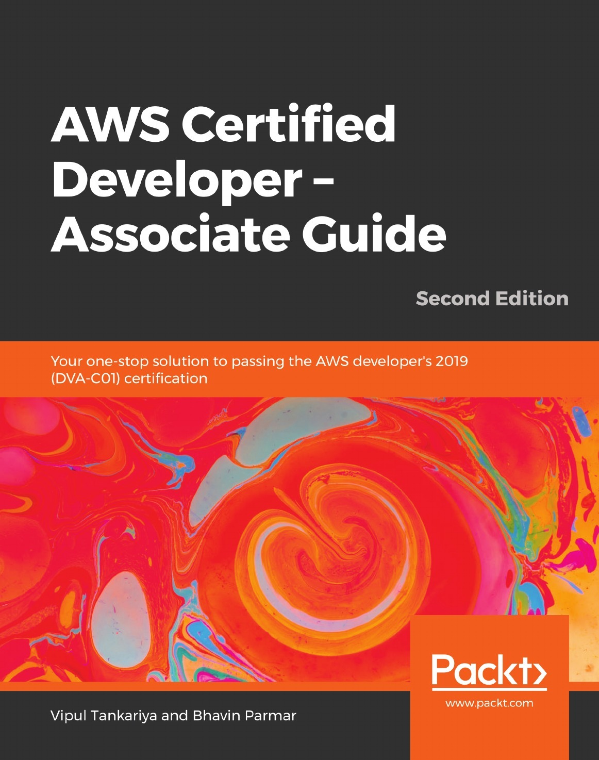
Task: Click author name Bhavin Parmar
Action: tap(244, 716)
